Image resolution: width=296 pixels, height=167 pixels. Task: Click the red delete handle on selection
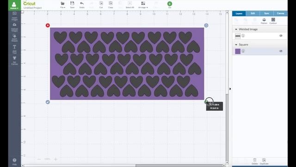(48, 26)
